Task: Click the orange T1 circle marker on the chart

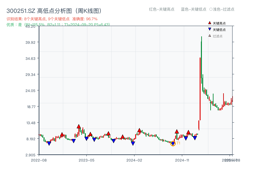Action: click(173, 143)
